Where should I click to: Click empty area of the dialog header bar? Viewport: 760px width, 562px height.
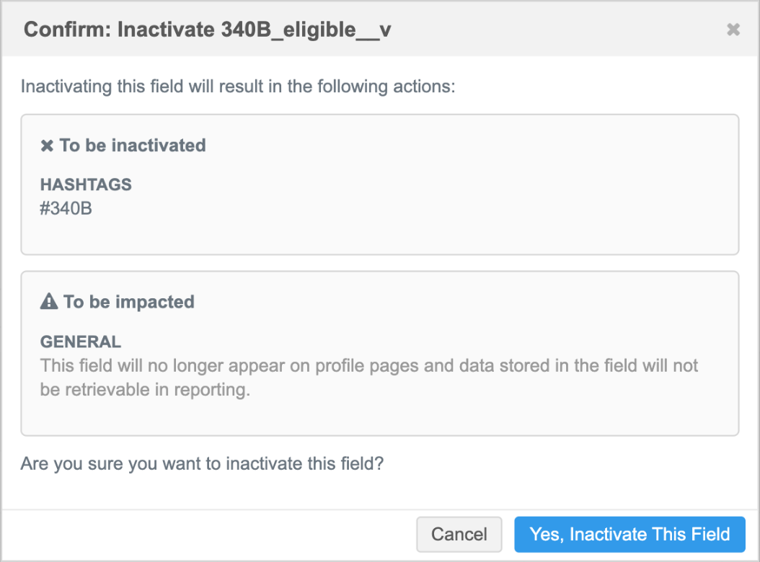tap(562, 30)
